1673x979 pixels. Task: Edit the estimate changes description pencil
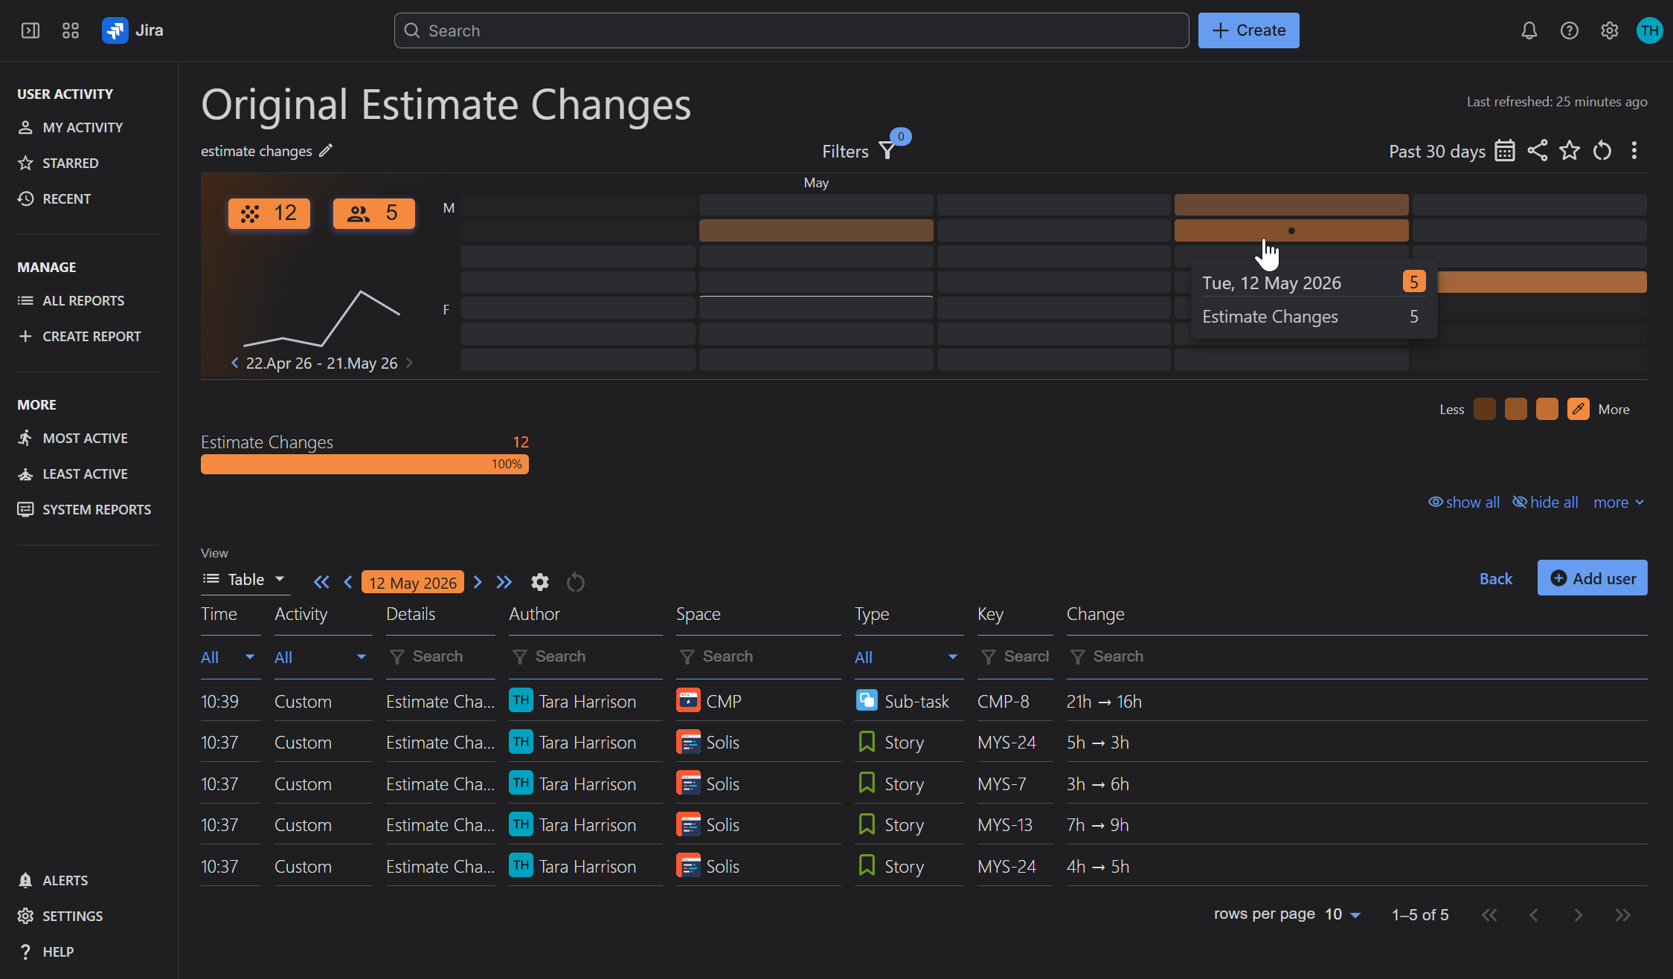click(326, 151)
